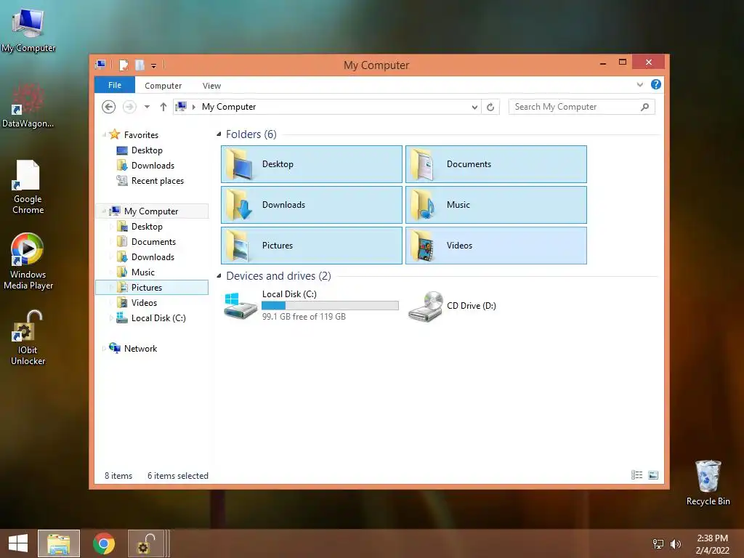
Task: Open the File tab
Action: (115, 85)
